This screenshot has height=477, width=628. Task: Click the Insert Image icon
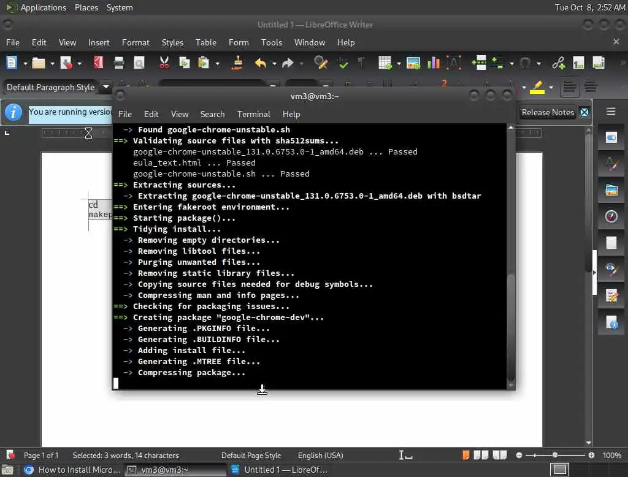click(x=413, y=63)
